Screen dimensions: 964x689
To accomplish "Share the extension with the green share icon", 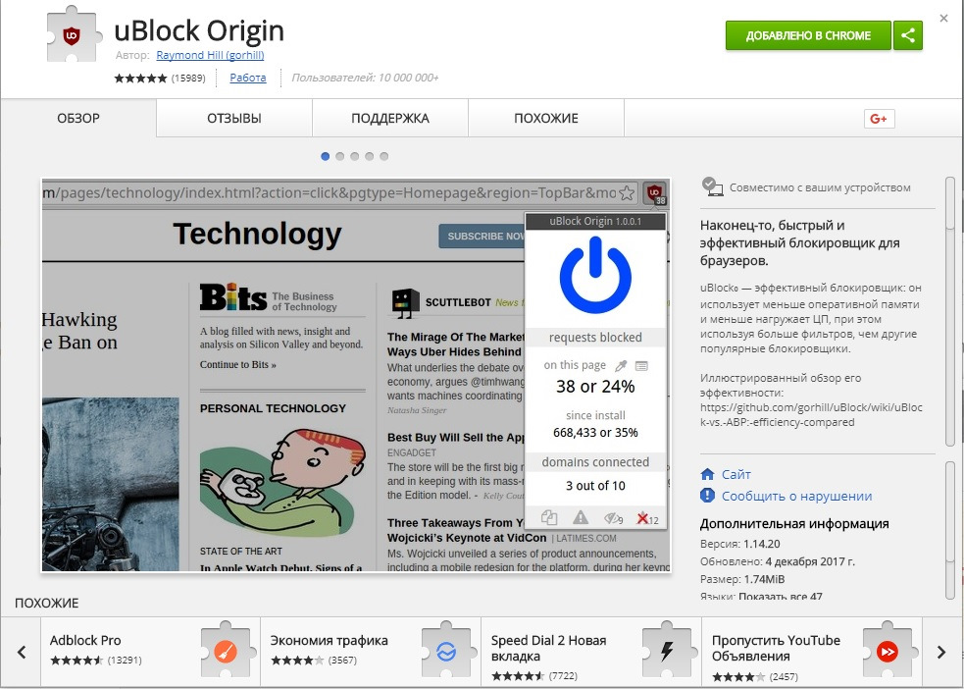I will click(908, 35).
